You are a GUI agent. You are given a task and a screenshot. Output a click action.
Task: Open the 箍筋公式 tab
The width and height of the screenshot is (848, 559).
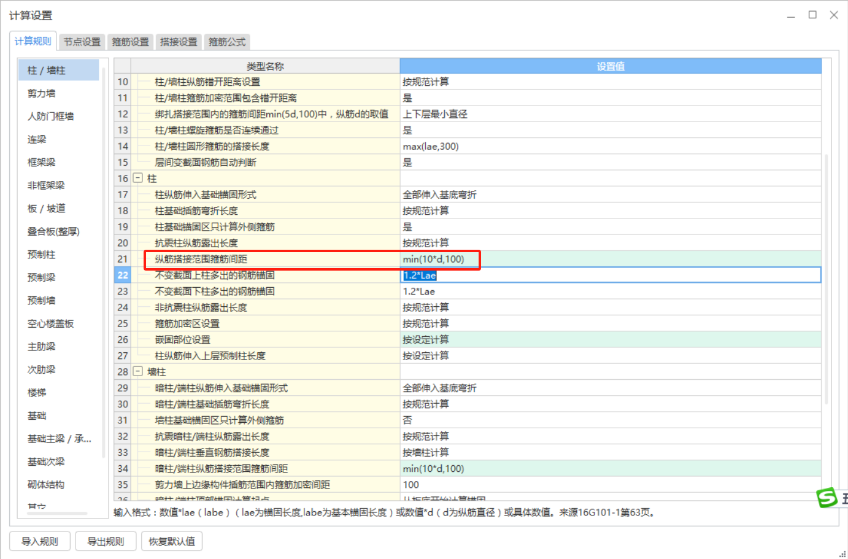click(227, 42)
